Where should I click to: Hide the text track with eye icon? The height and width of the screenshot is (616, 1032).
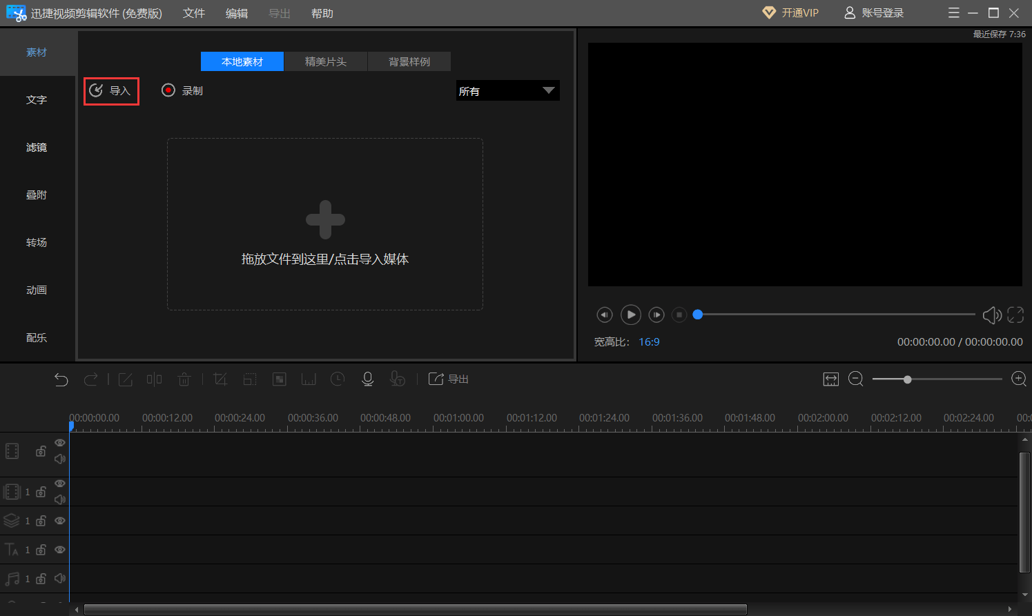coord(60,550)
